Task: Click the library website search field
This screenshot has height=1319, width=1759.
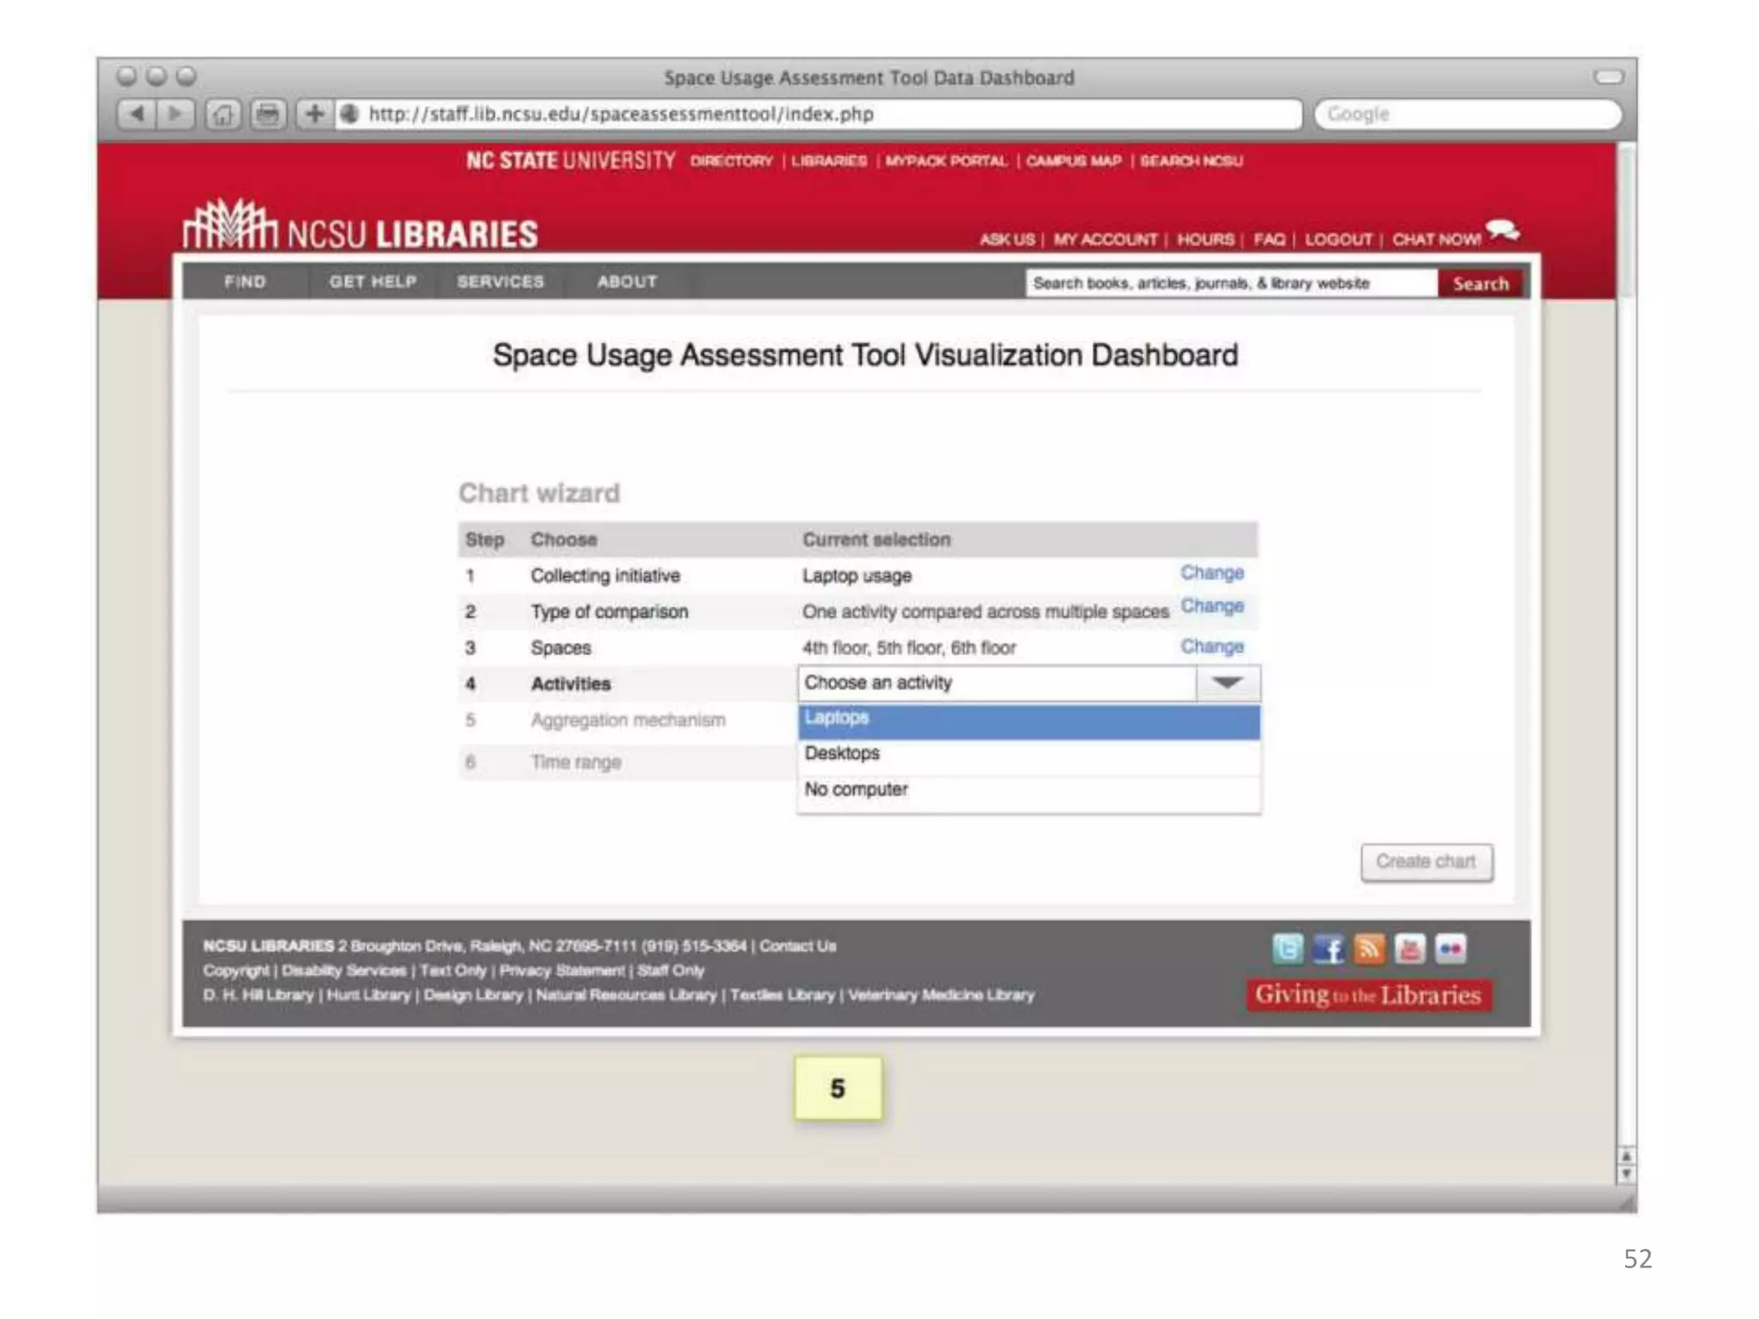Action: coord(1230,283)
